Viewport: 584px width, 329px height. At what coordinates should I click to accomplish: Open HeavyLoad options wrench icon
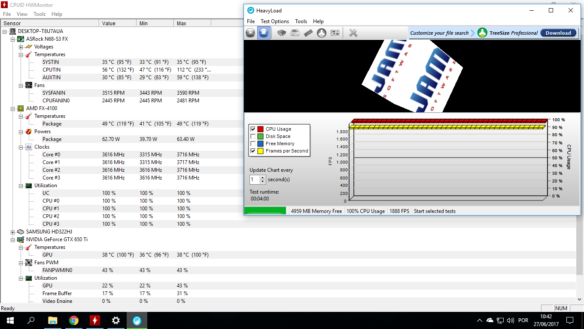tap(353, 33)
